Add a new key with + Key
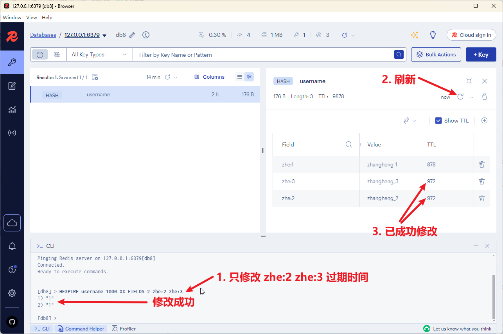 (x=481, y=54)
